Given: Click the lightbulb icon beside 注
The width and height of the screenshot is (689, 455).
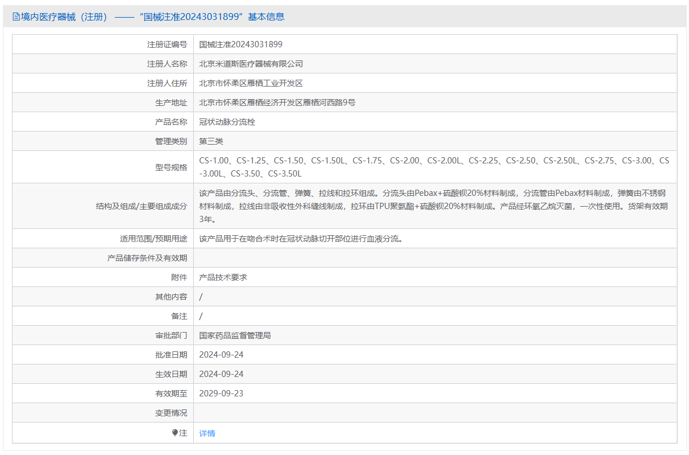Looking at the screenshot, I should [175, 433].
